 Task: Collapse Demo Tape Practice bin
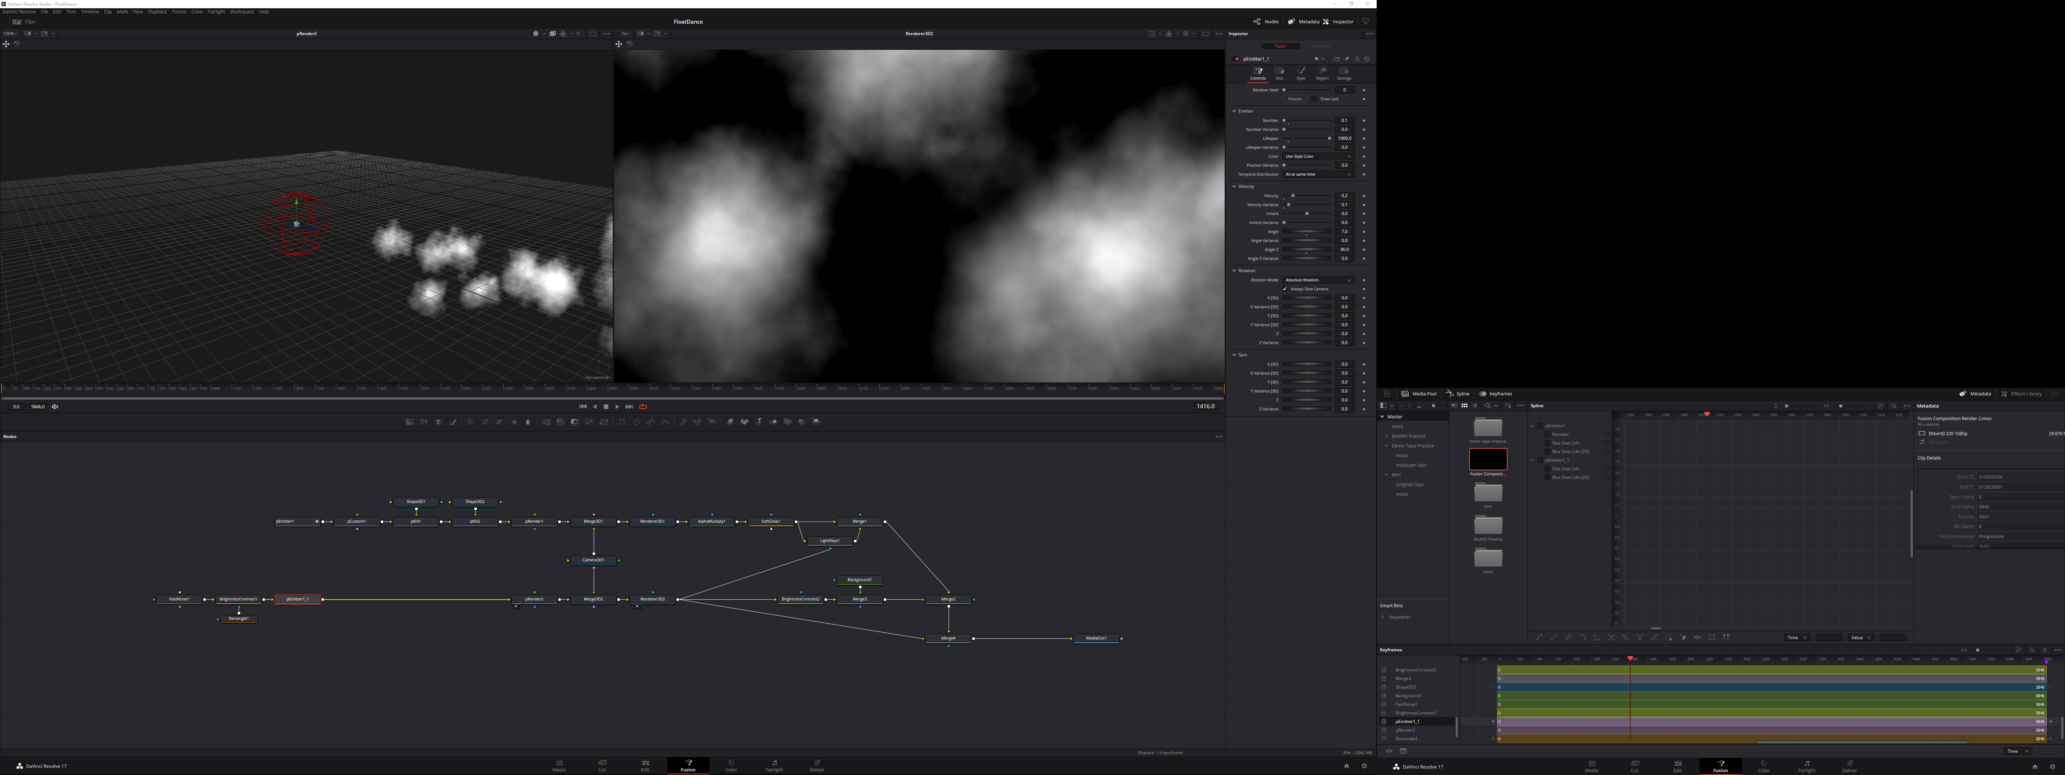coord(1387,446)
